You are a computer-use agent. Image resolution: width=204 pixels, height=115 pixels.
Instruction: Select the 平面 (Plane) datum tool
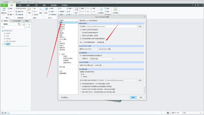point(29,10)
